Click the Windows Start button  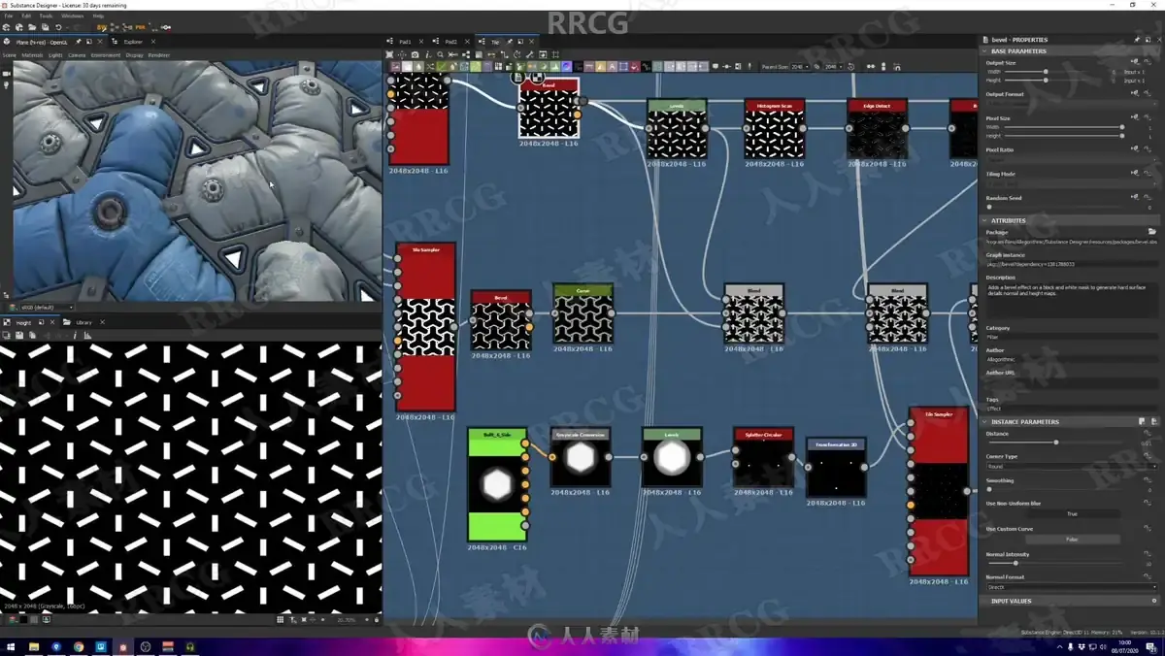pos(11,646)
